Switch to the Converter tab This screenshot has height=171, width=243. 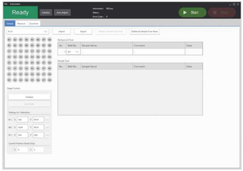pyautogui.click(x=33, y=24)
